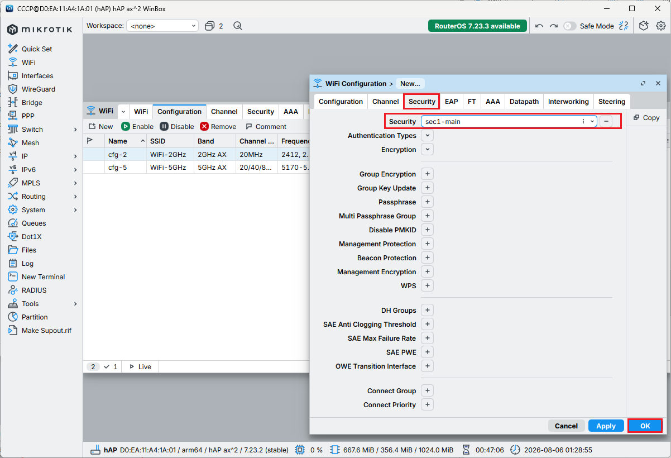Expand the IP submenu
671x458 pixels.
click(x=75, y=156)
